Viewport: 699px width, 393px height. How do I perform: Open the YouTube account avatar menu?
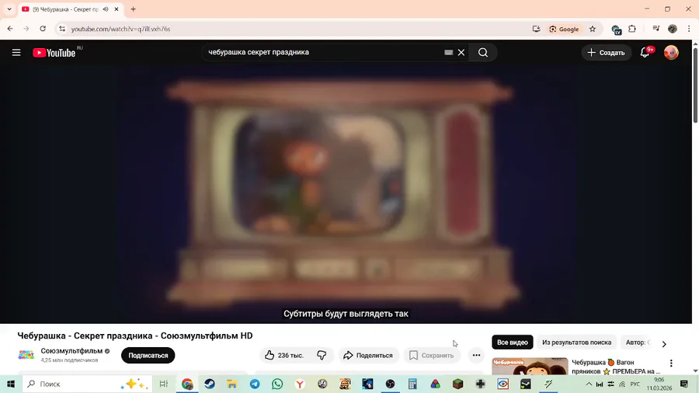point(671,53)
